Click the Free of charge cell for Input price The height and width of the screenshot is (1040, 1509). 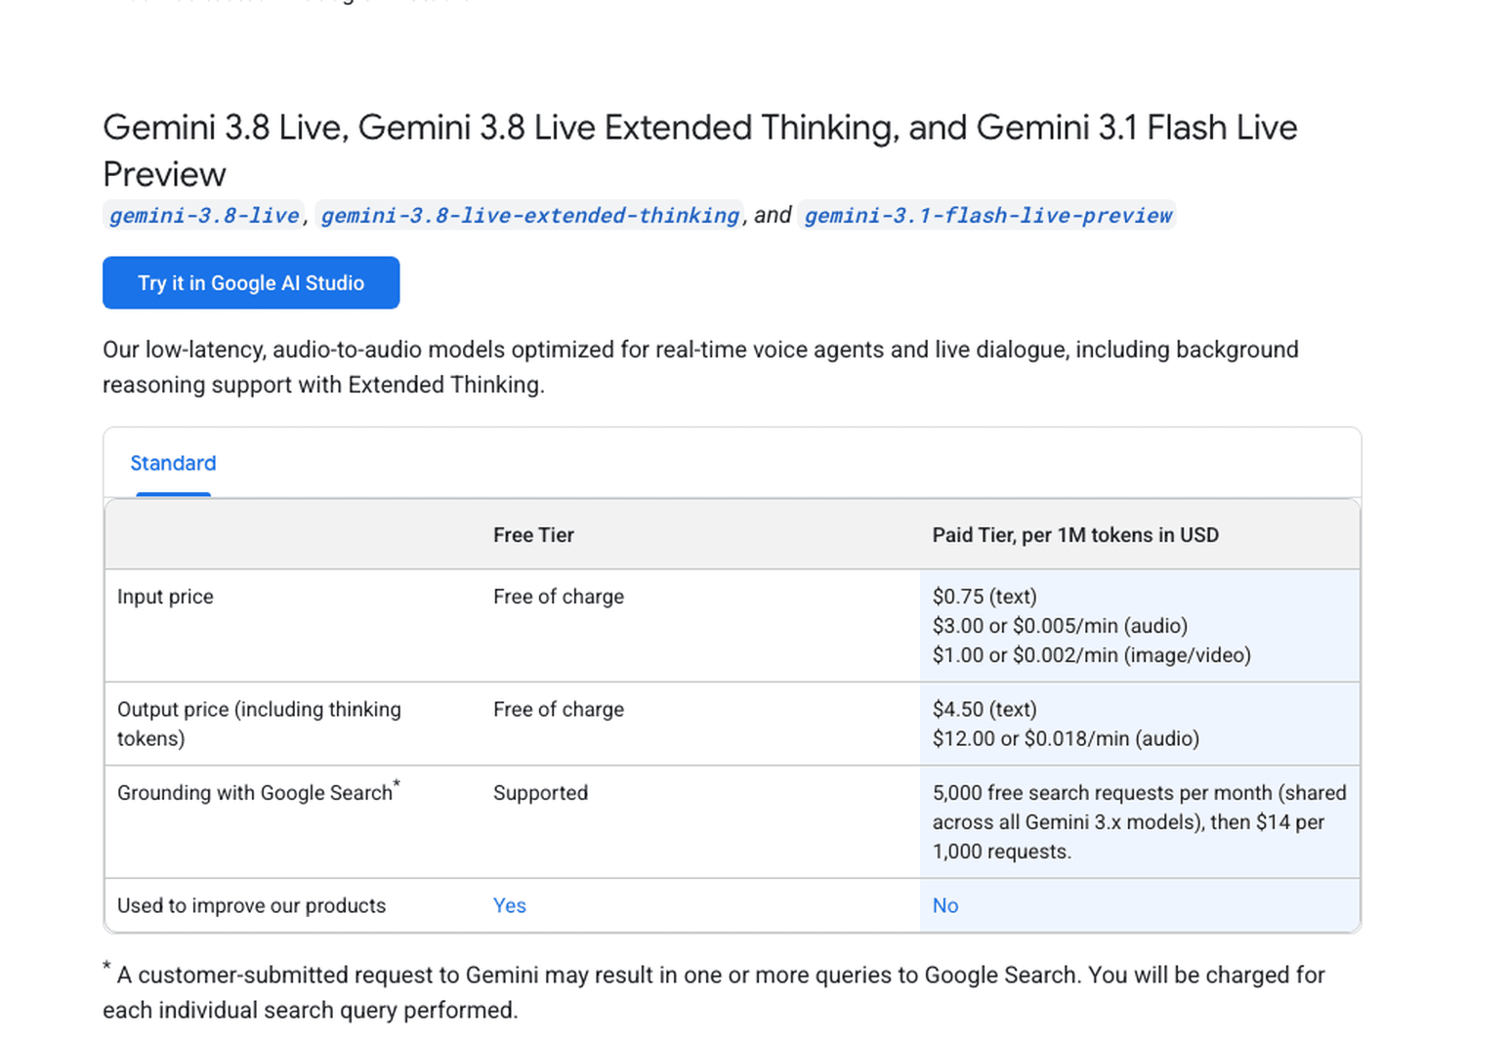[x=559, y=597]
